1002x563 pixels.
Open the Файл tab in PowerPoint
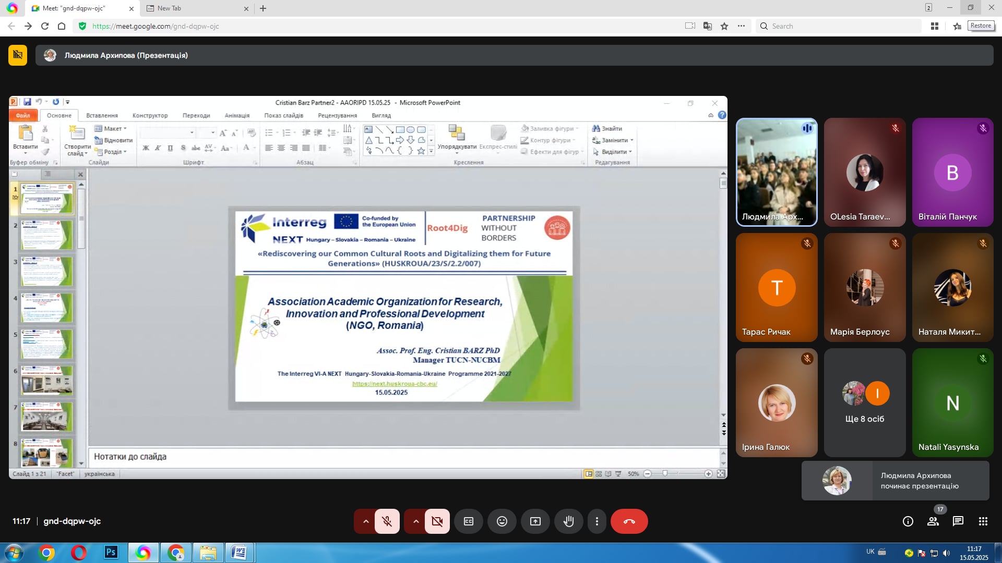coord(23,115)
